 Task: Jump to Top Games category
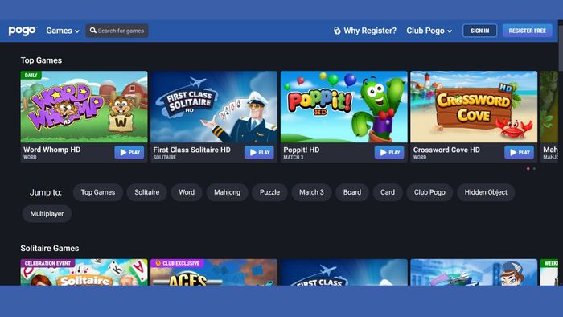tap(98, 192)
